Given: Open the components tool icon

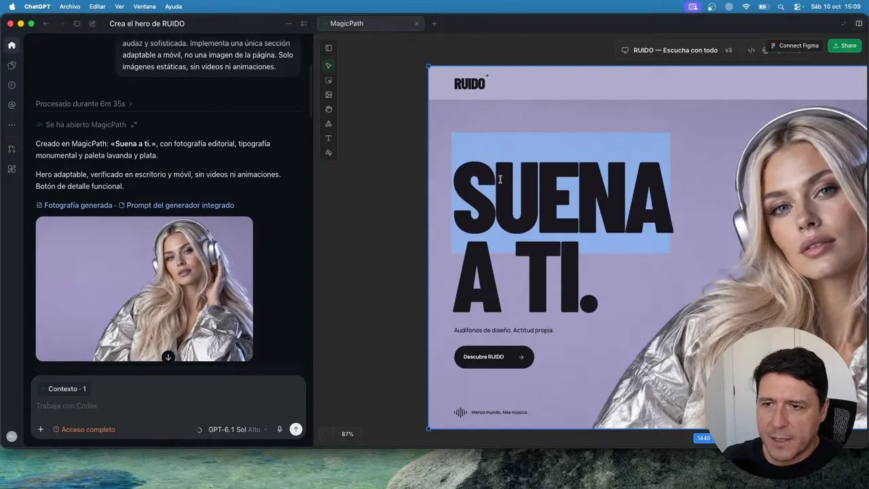Looking at the screenshot, I should (329, 124).
